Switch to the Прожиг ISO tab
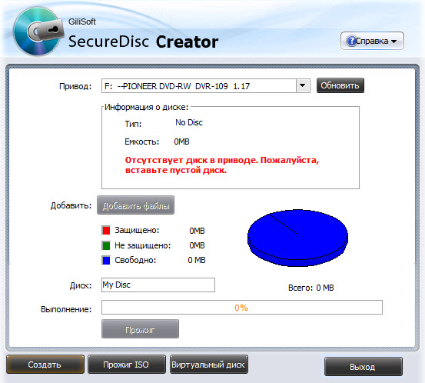The image size is (425, 383). click(127, 365)
